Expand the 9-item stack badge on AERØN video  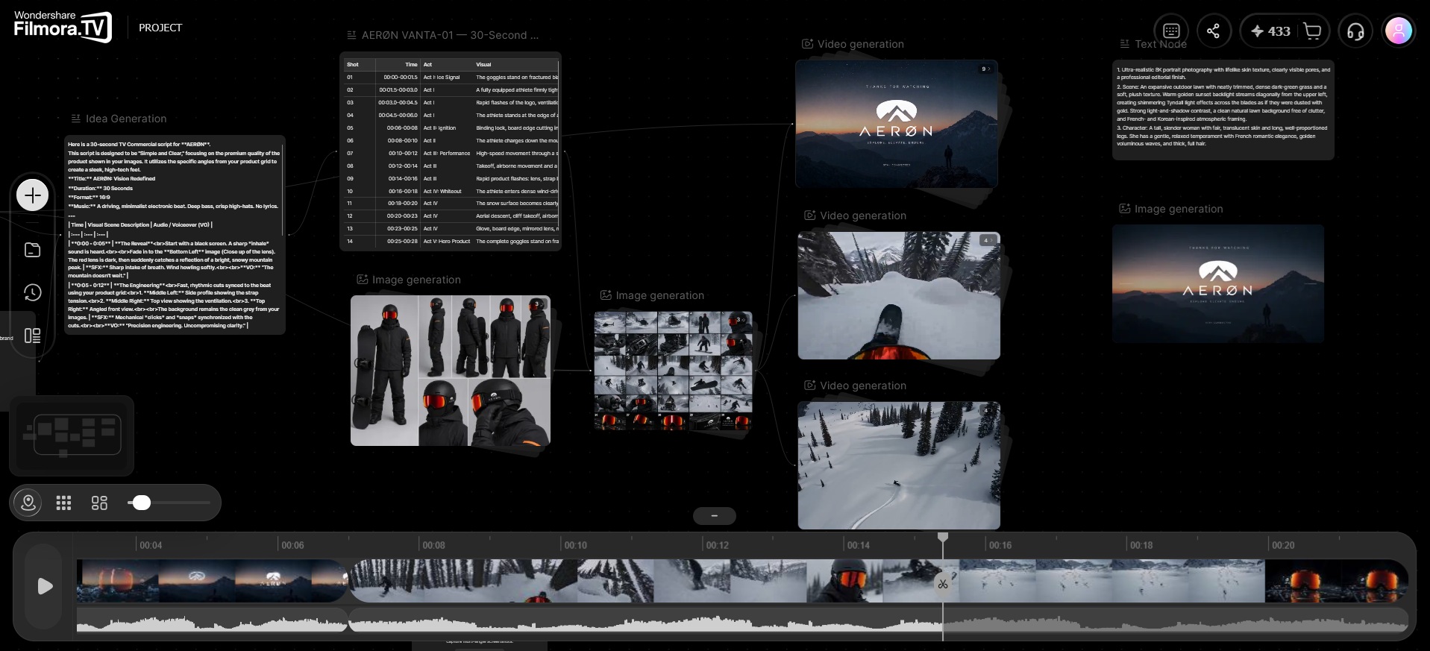[985, 69]
